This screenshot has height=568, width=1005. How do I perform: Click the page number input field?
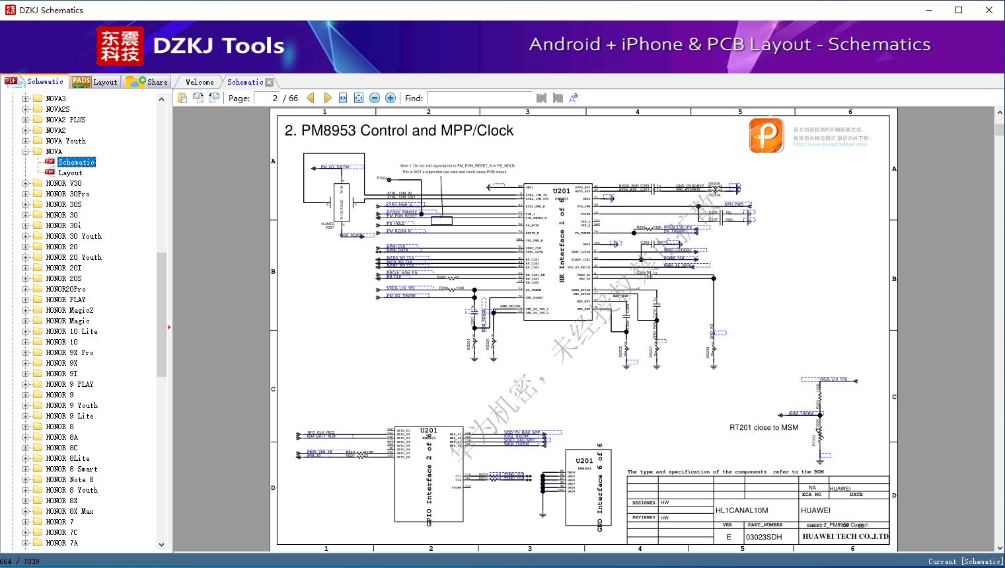click(266, 98)
